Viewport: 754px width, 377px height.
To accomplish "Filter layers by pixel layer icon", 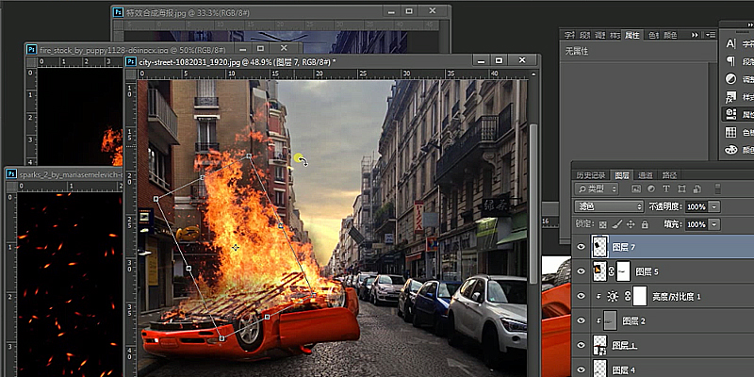I will (635, 189).
